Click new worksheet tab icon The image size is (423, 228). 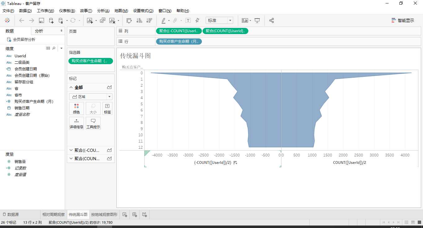coord(125,214)
